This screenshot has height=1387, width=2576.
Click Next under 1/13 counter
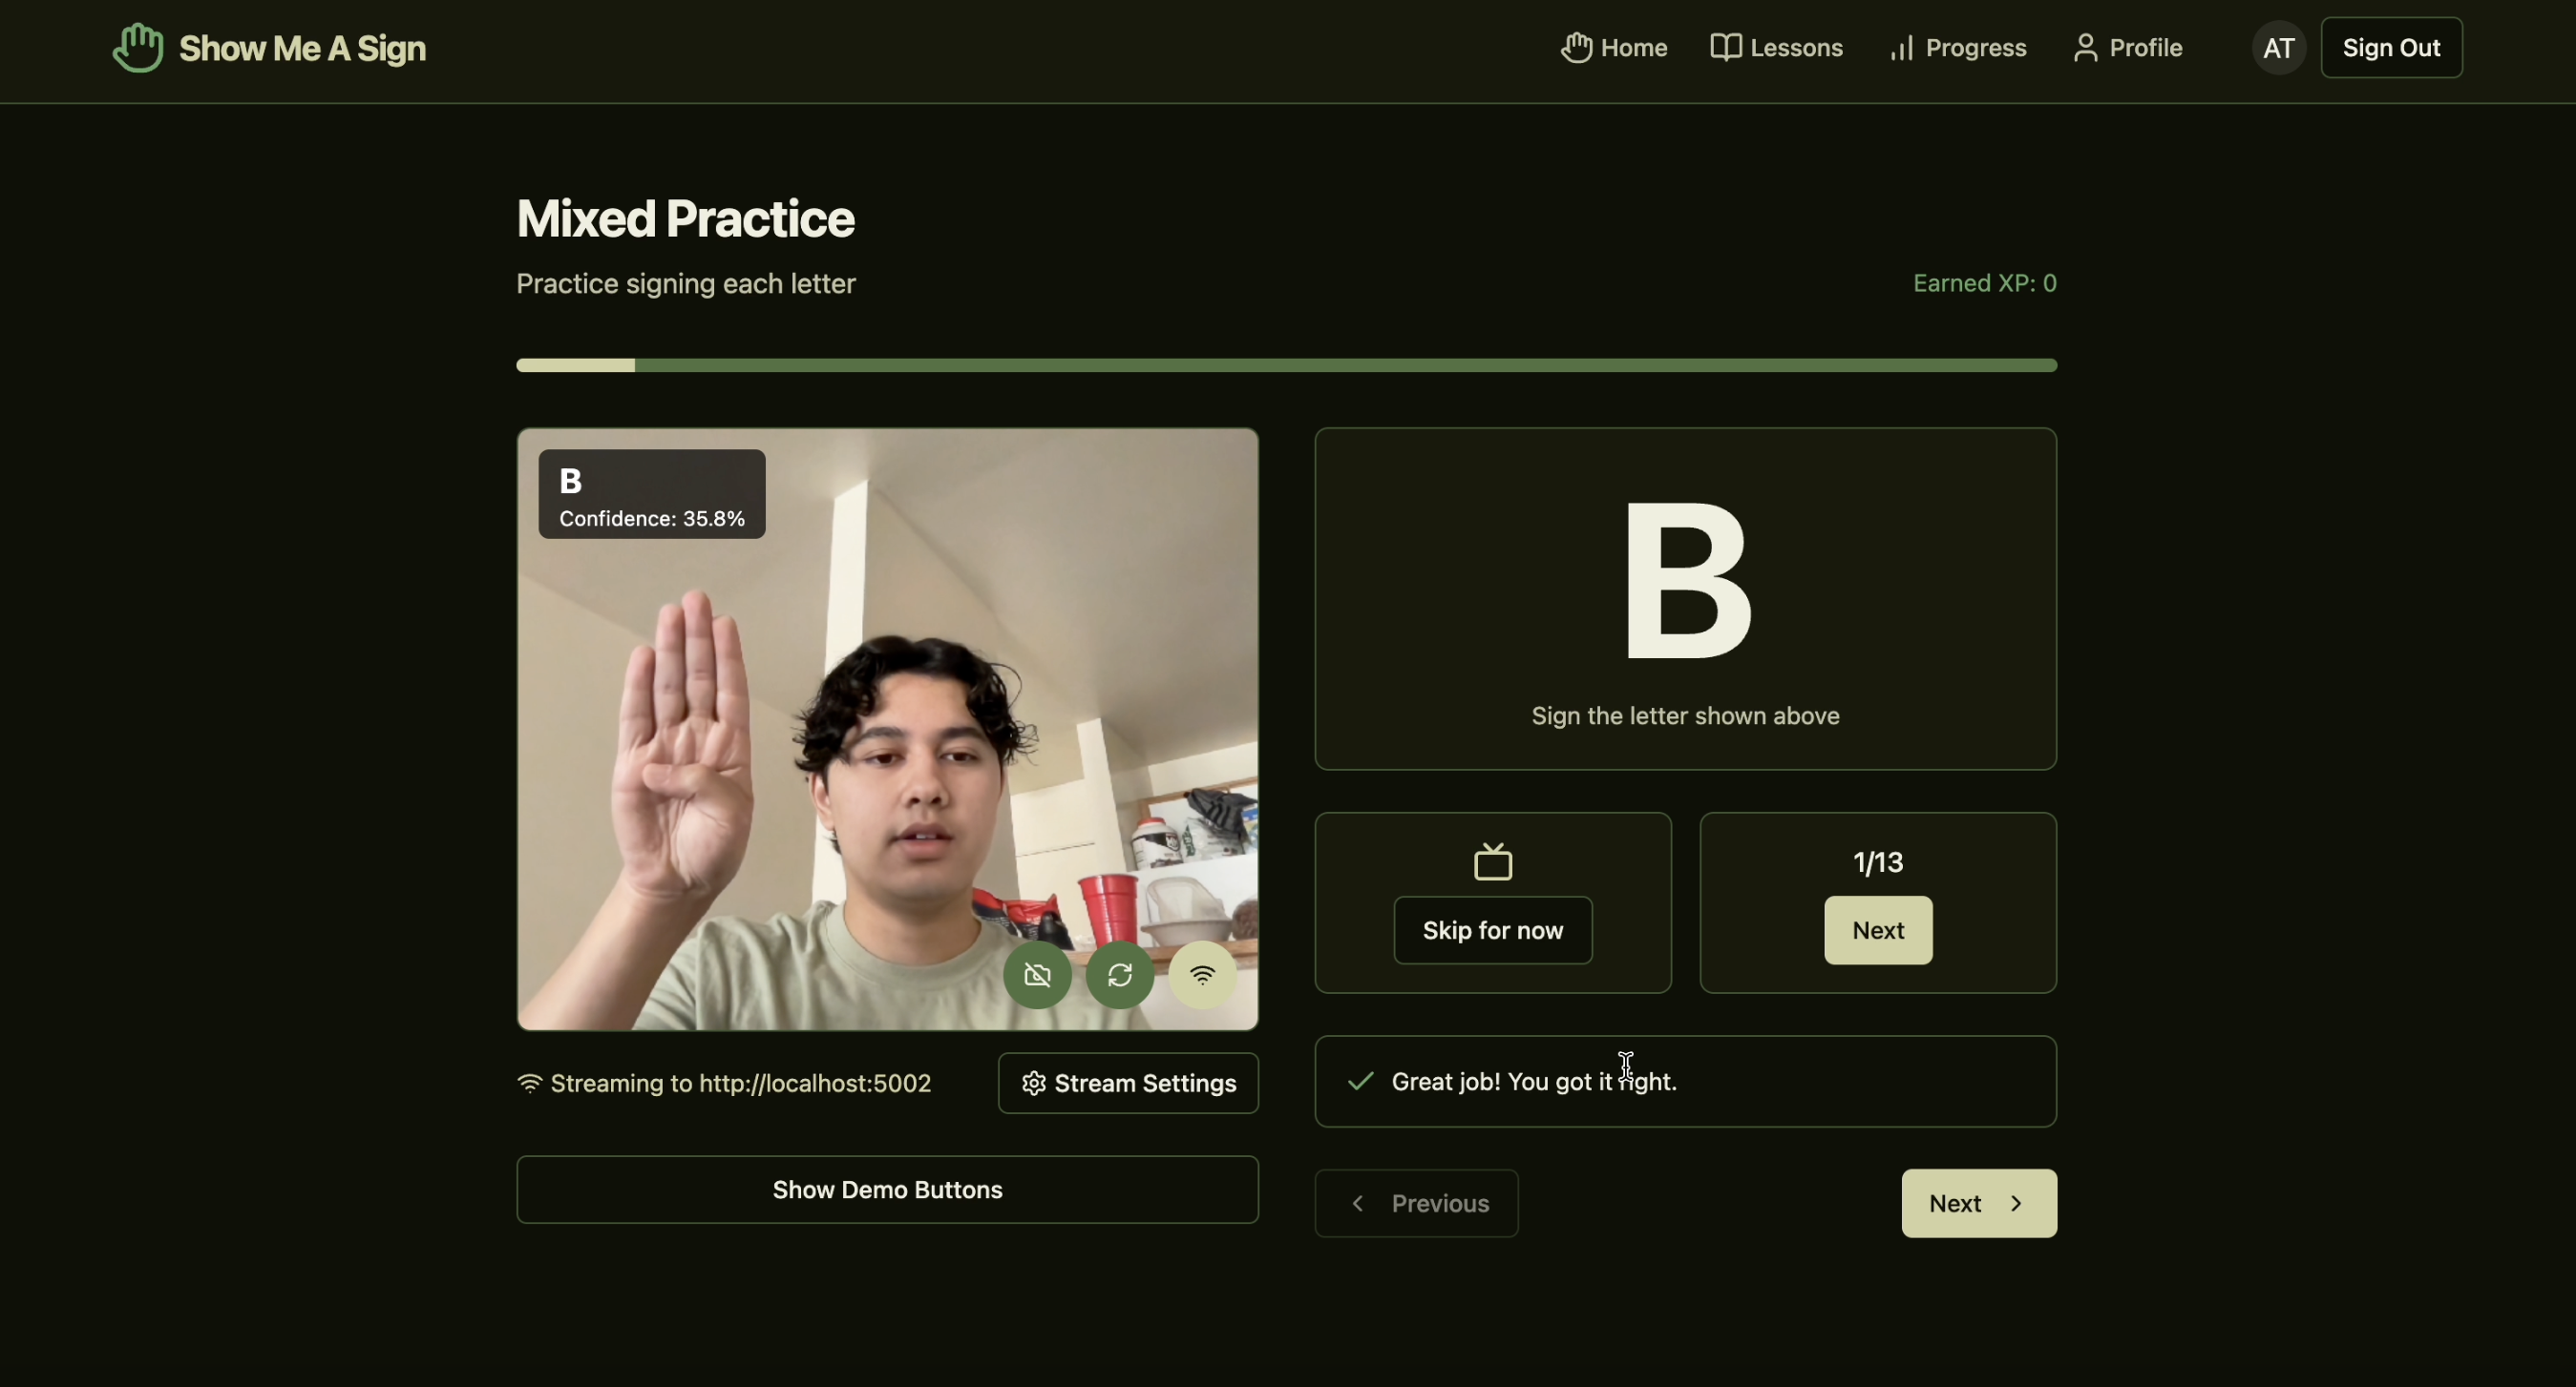[1877, 930]
